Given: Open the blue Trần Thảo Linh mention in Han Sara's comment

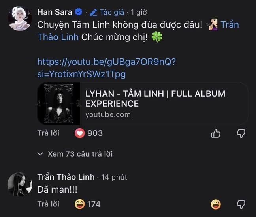Looking at the screenshot, I should [x=59, y=37].
